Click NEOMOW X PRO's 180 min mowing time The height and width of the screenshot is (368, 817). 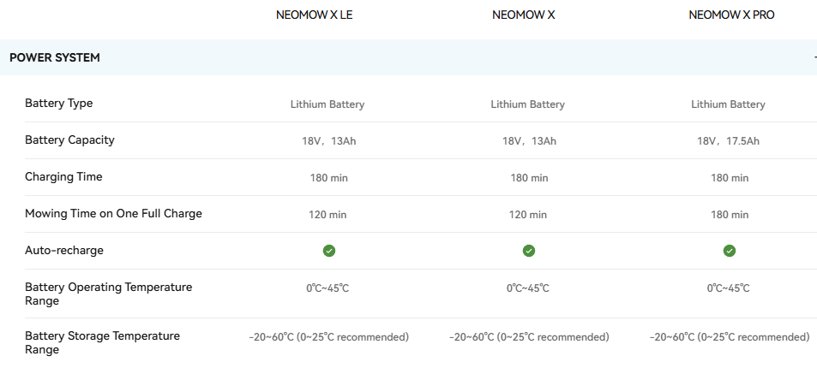[x=729, y=215]
